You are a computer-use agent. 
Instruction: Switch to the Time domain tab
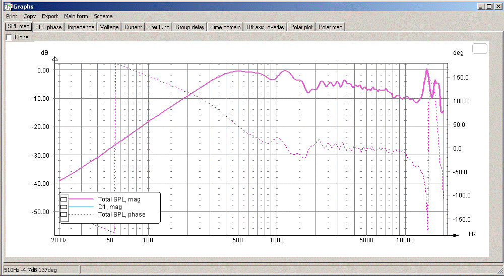point(225,27)
